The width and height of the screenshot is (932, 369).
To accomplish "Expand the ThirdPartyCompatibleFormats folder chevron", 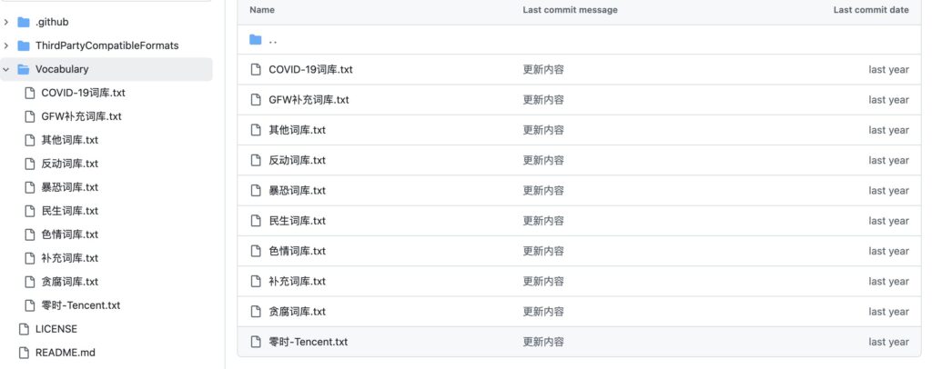I will (6, 45).
